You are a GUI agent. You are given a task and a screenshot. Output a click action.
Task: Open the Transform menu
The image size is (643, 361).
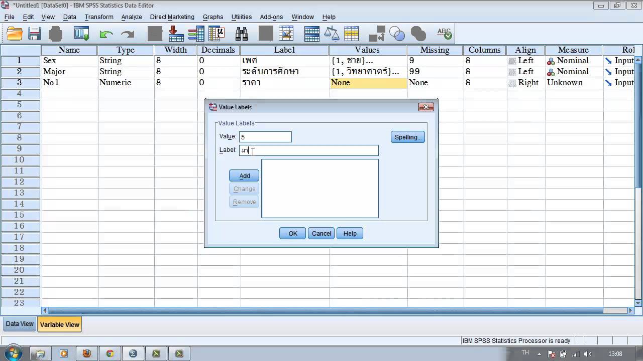click(x=99, y=17)
